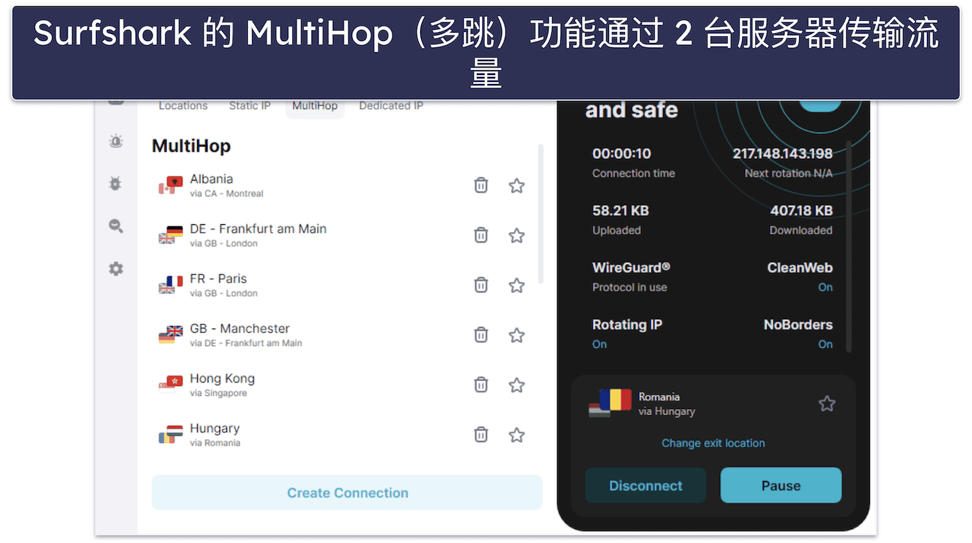This screenshot has width=972, height=543.
Task: Switch to the Locations tab
Action: 183,106
